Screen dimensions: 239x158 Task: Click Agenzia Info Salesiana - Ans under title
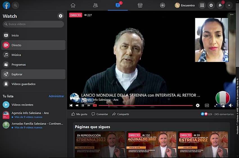100,100
